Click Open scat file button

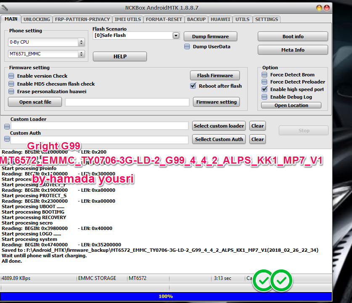pos(35,102)
